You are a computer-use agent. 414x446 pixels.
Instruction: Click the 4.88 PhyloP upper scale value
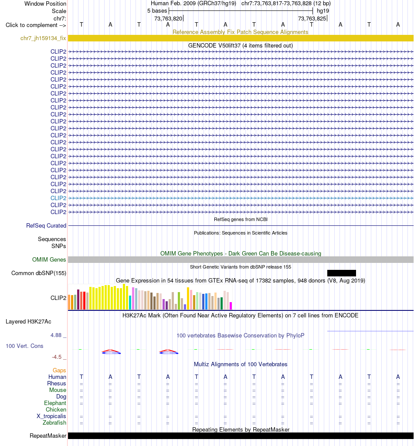coord(56,335)
